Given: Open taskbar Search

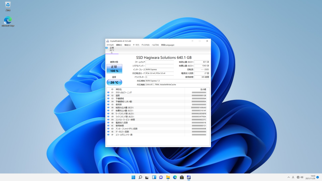Looking at the screenshot, I should click(140, 177).
